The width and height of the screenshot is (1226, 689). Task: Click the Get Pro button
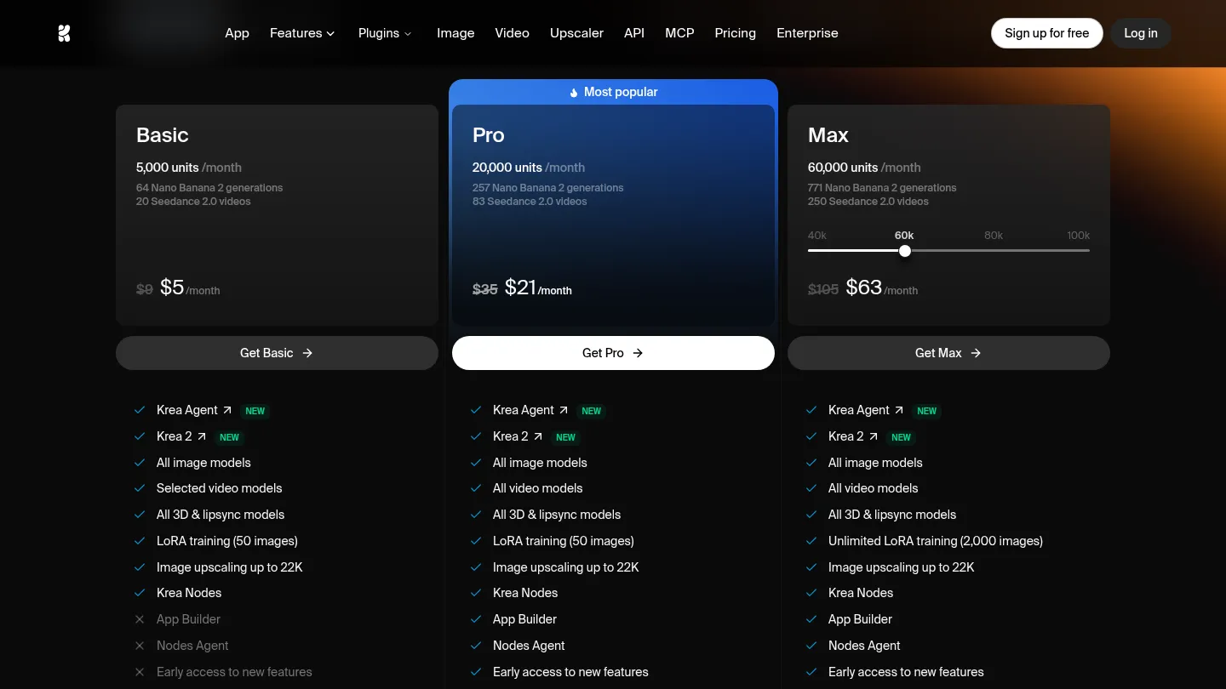click(x=613, y=353)
